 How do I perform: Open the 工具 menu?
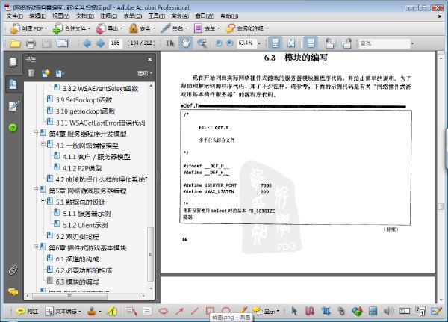pos(156,16)
